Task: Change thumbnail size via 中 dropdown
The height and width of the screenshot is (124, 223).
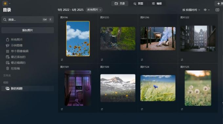Action: (207, 10)
